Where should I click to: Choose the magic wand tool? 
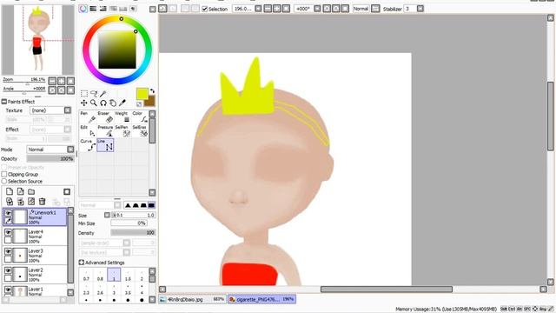coord(103,94)
